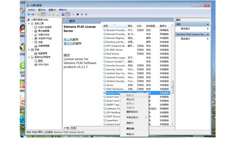Click the Export list toolbar icon
The image size is (238, 149).
58,15
